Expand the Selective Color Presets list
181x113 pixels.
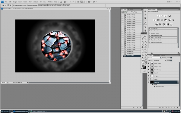point(150,42)
